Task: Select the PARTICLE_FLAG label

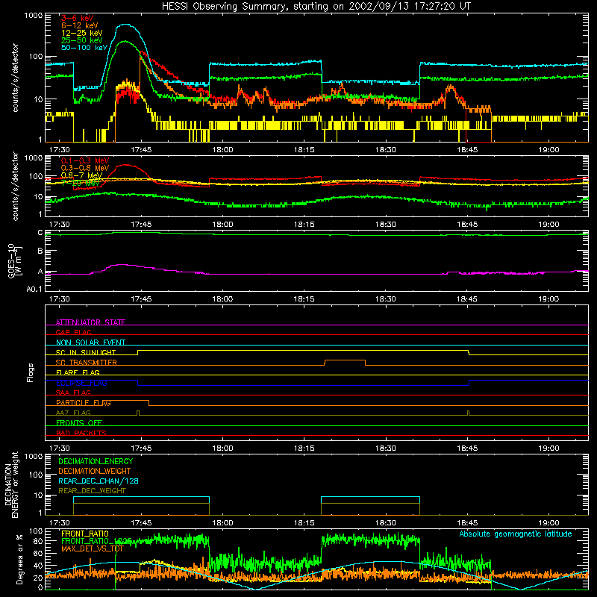Action: point(84,403)
